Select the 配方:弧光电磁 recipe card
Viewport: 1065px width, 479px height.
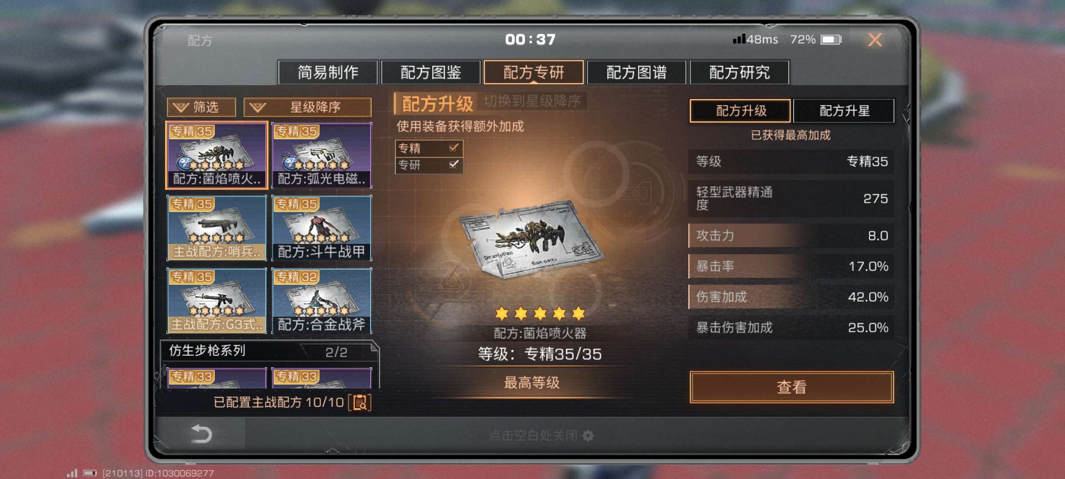[x=322, y=155]
